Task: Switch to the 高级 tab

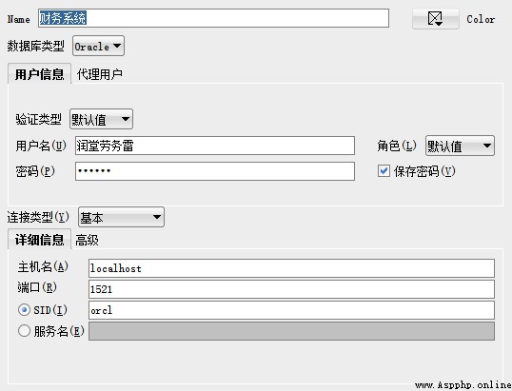Action: click(x=87, y=241)
